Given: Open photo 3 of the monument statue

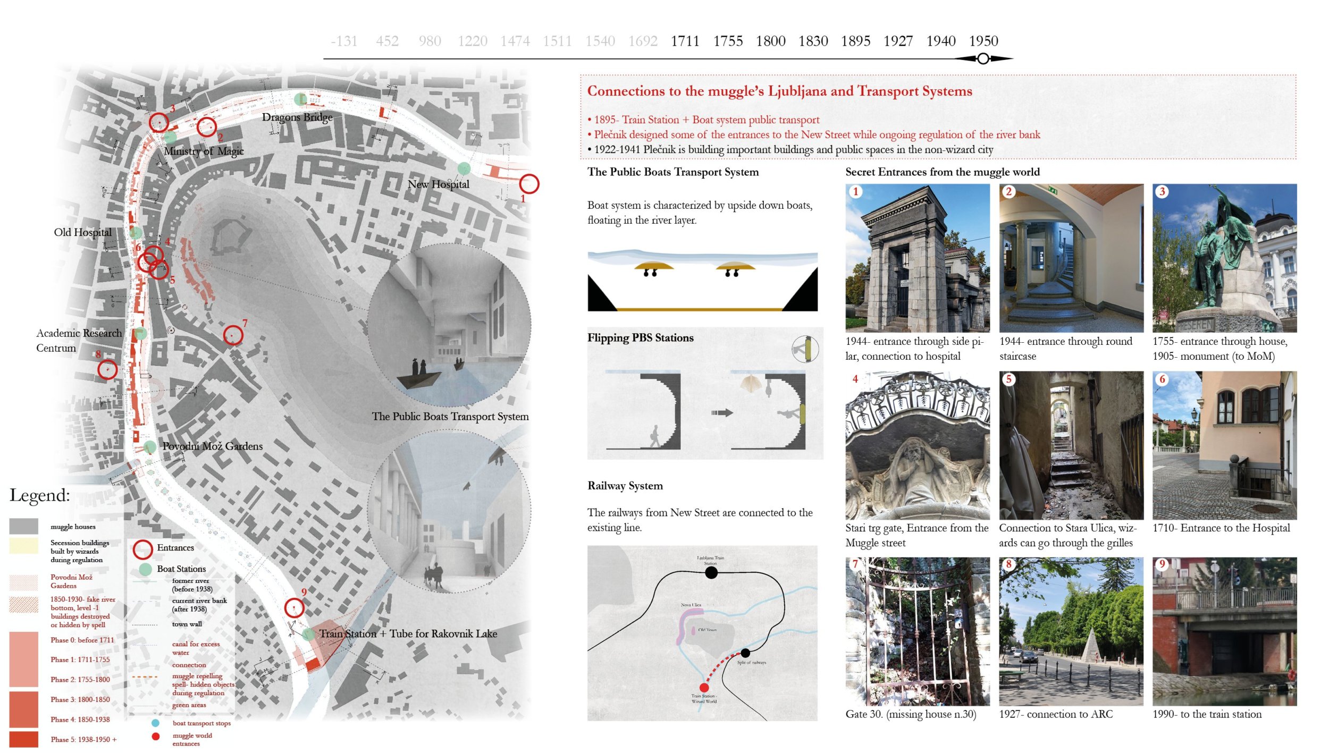Looking at the screenshot, I should 1224,258.
